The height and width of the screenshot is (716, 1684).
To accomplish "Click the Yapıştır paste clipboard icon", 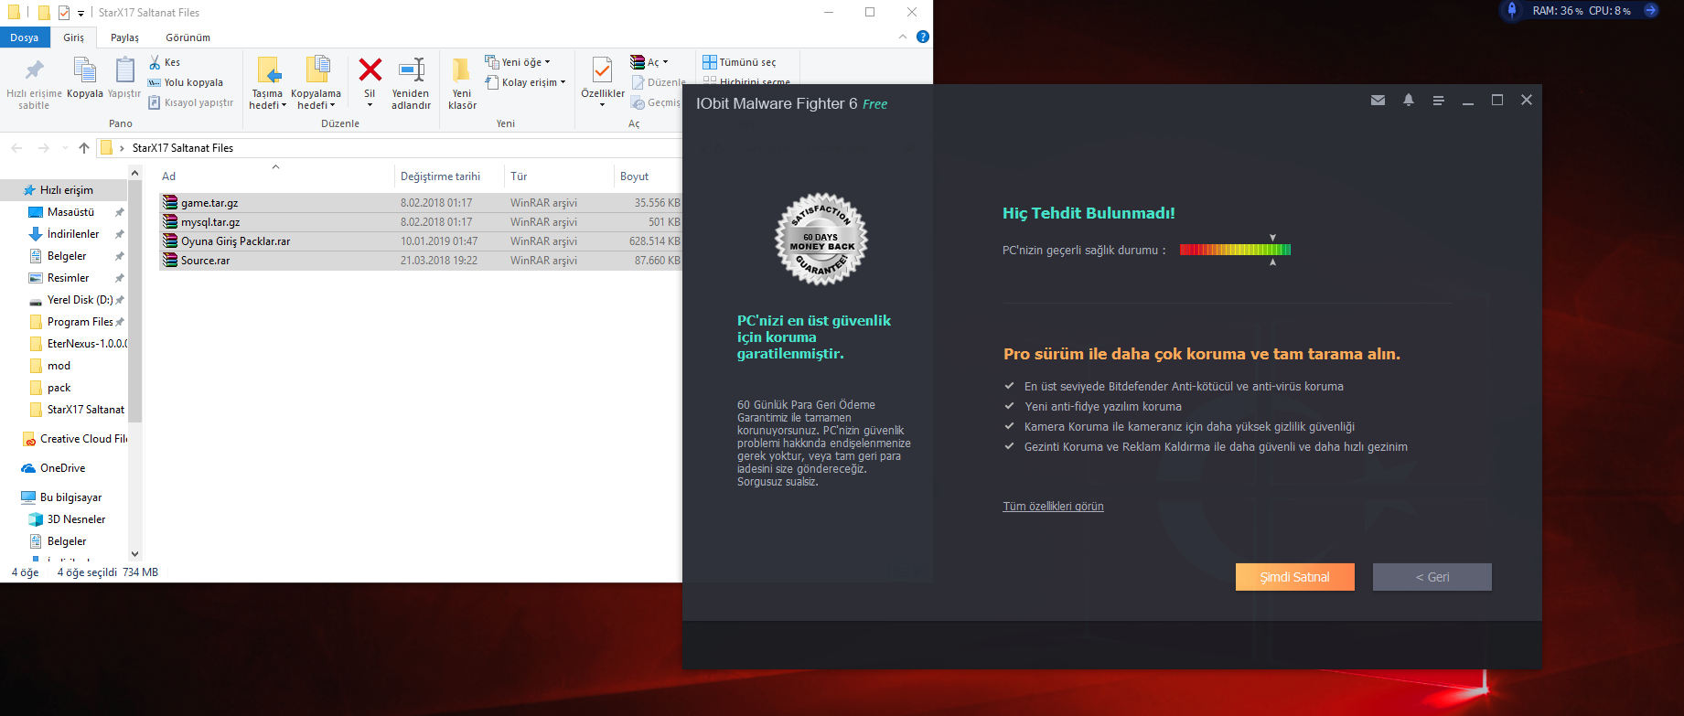I will (x=124, y=70).
